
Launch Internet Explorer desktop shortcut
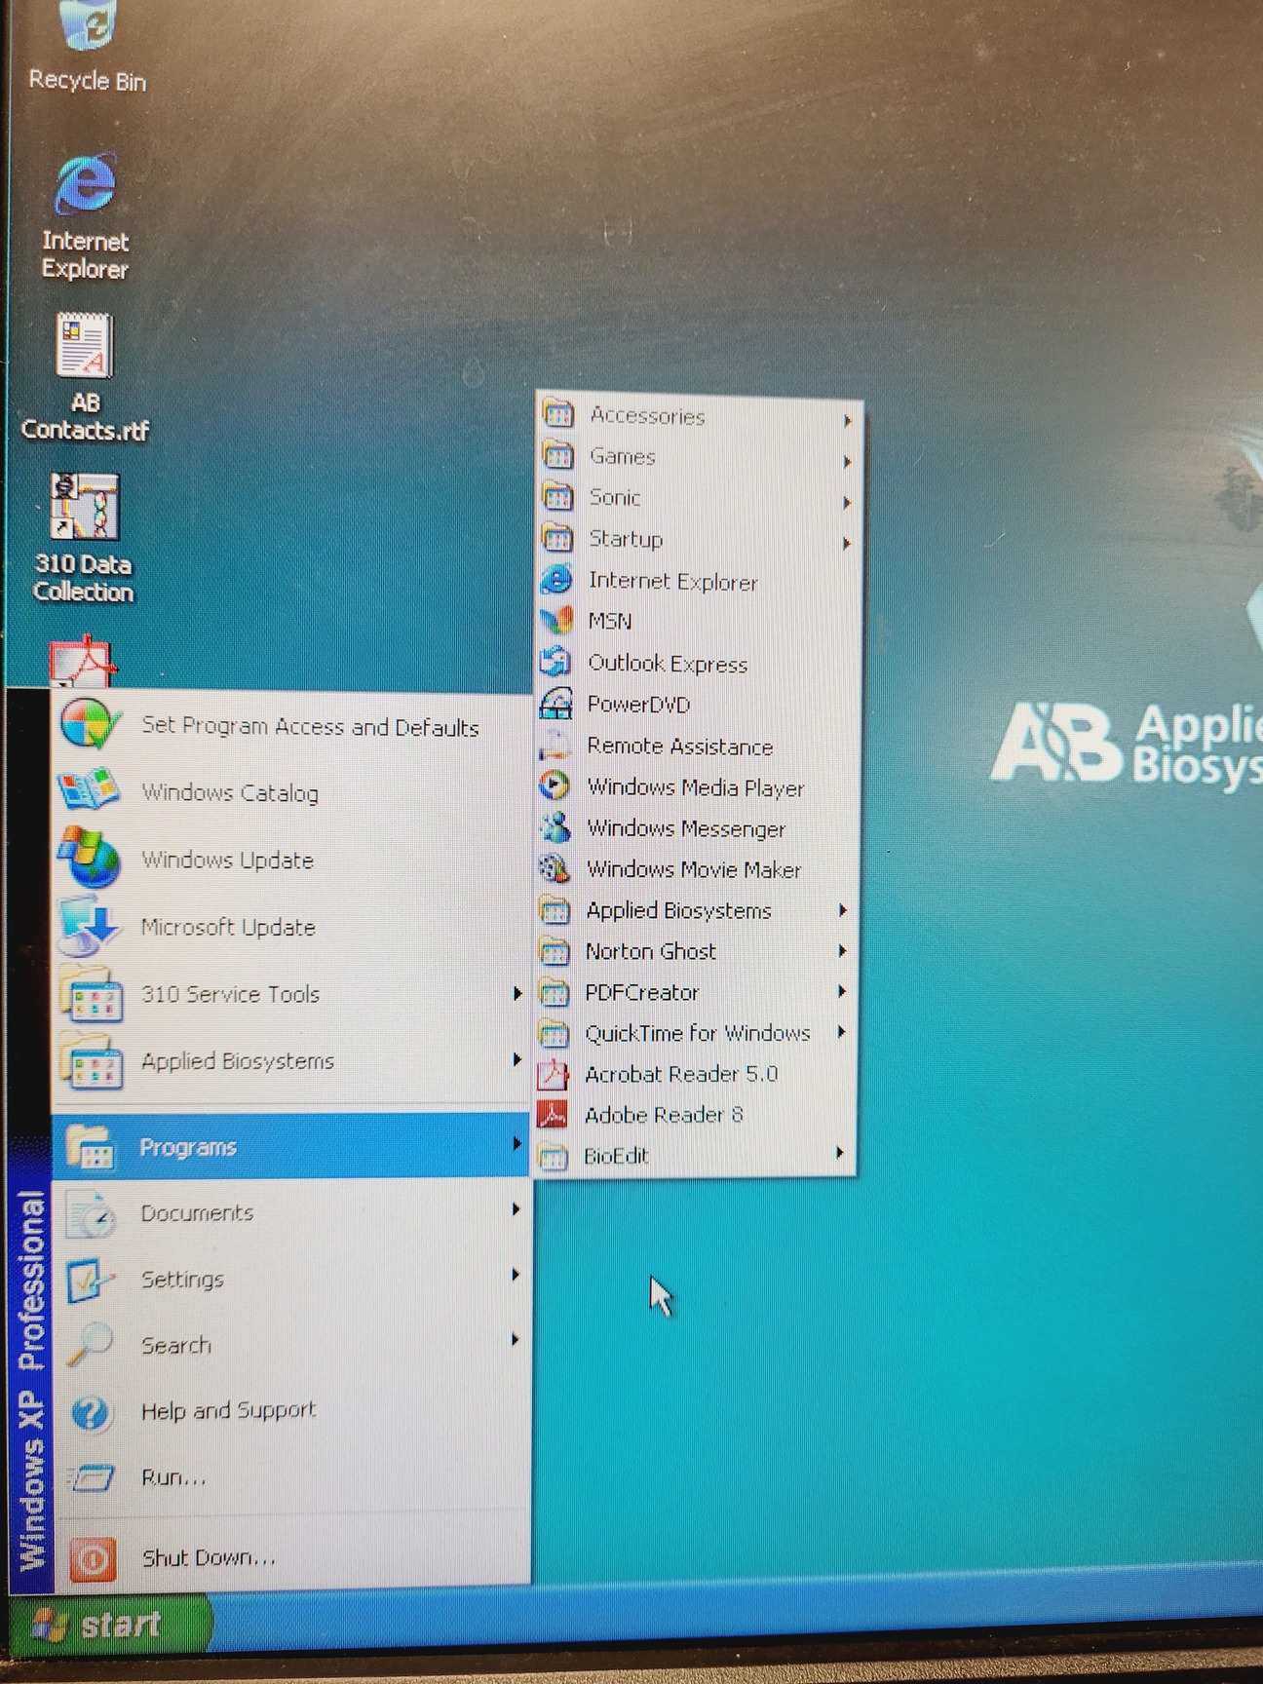pyautogui.click(x=85, y=215)
